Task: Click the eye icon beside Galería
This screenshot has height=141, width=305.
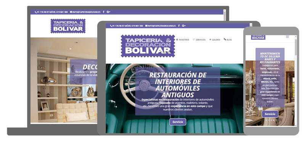Action: [x=210, y=40]
